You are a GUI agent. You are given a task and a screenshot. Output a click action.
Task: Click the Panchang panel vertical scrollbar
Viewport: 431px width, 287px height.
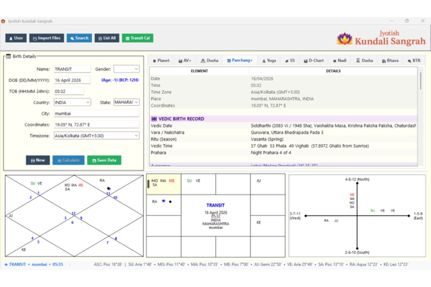[420, 81]
